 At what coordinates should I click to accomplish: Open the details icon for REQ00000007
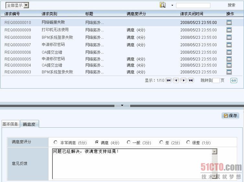point(229,45)
